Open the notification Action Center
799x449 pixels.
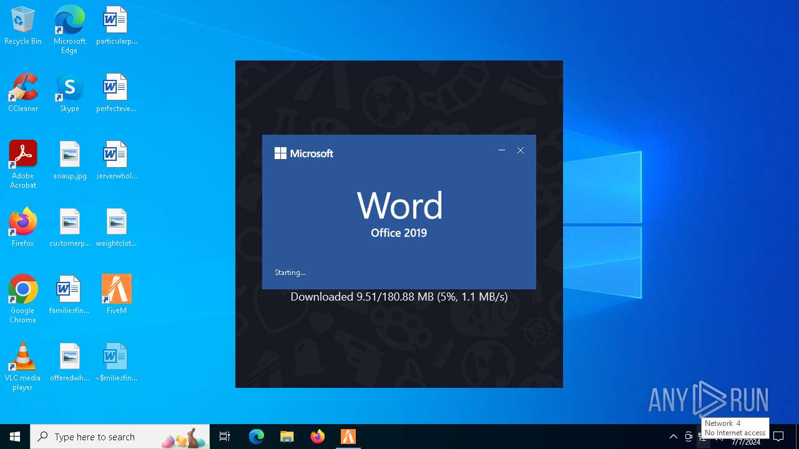point(778,437)
